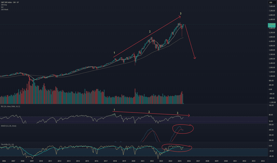Click the -40.00 label on Willy scale
277x163 pixels.
(x=271, y=151)
